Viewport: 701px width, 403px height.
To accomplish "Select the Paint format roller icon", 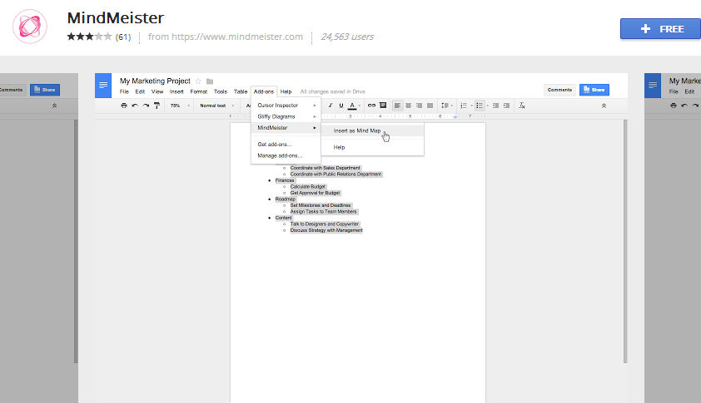I will [157, 106].
